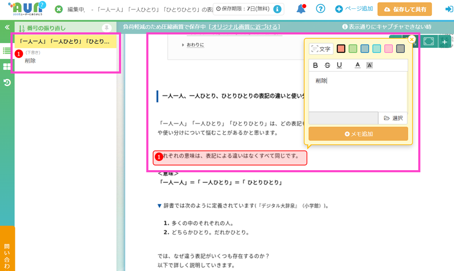
Task: Open the list view in left sidebar
Action: (x=7, y=51)
